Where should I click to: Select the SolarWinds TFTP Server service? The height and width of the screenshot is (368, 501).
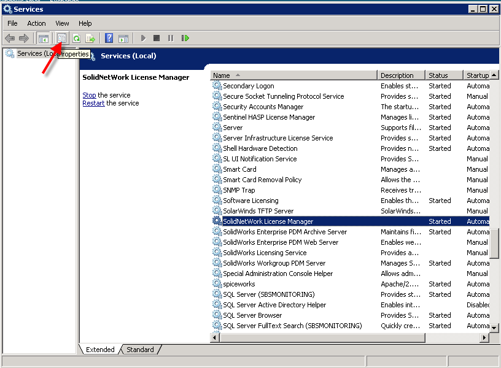click(258, 211)
